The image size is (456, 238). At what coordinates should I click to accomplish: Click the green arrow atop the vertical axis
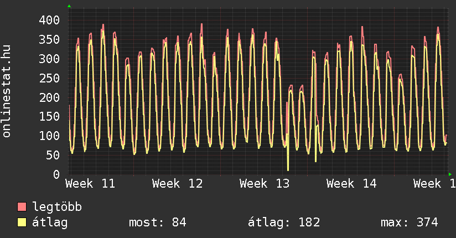point(69,6)
